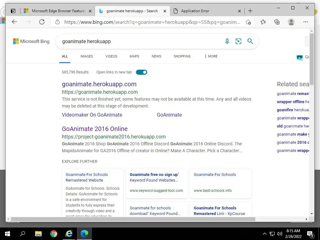Click the 685,796 Results count text

click(x=75, y=72)
